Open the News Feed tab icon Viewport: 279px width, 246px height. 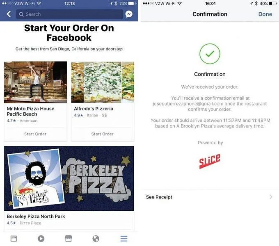(x=14, y=239)
